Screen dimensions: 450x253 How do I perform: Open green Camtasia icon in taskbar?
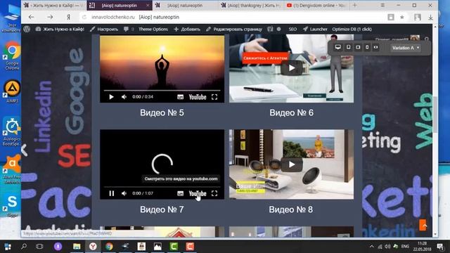tap(174, 247)
